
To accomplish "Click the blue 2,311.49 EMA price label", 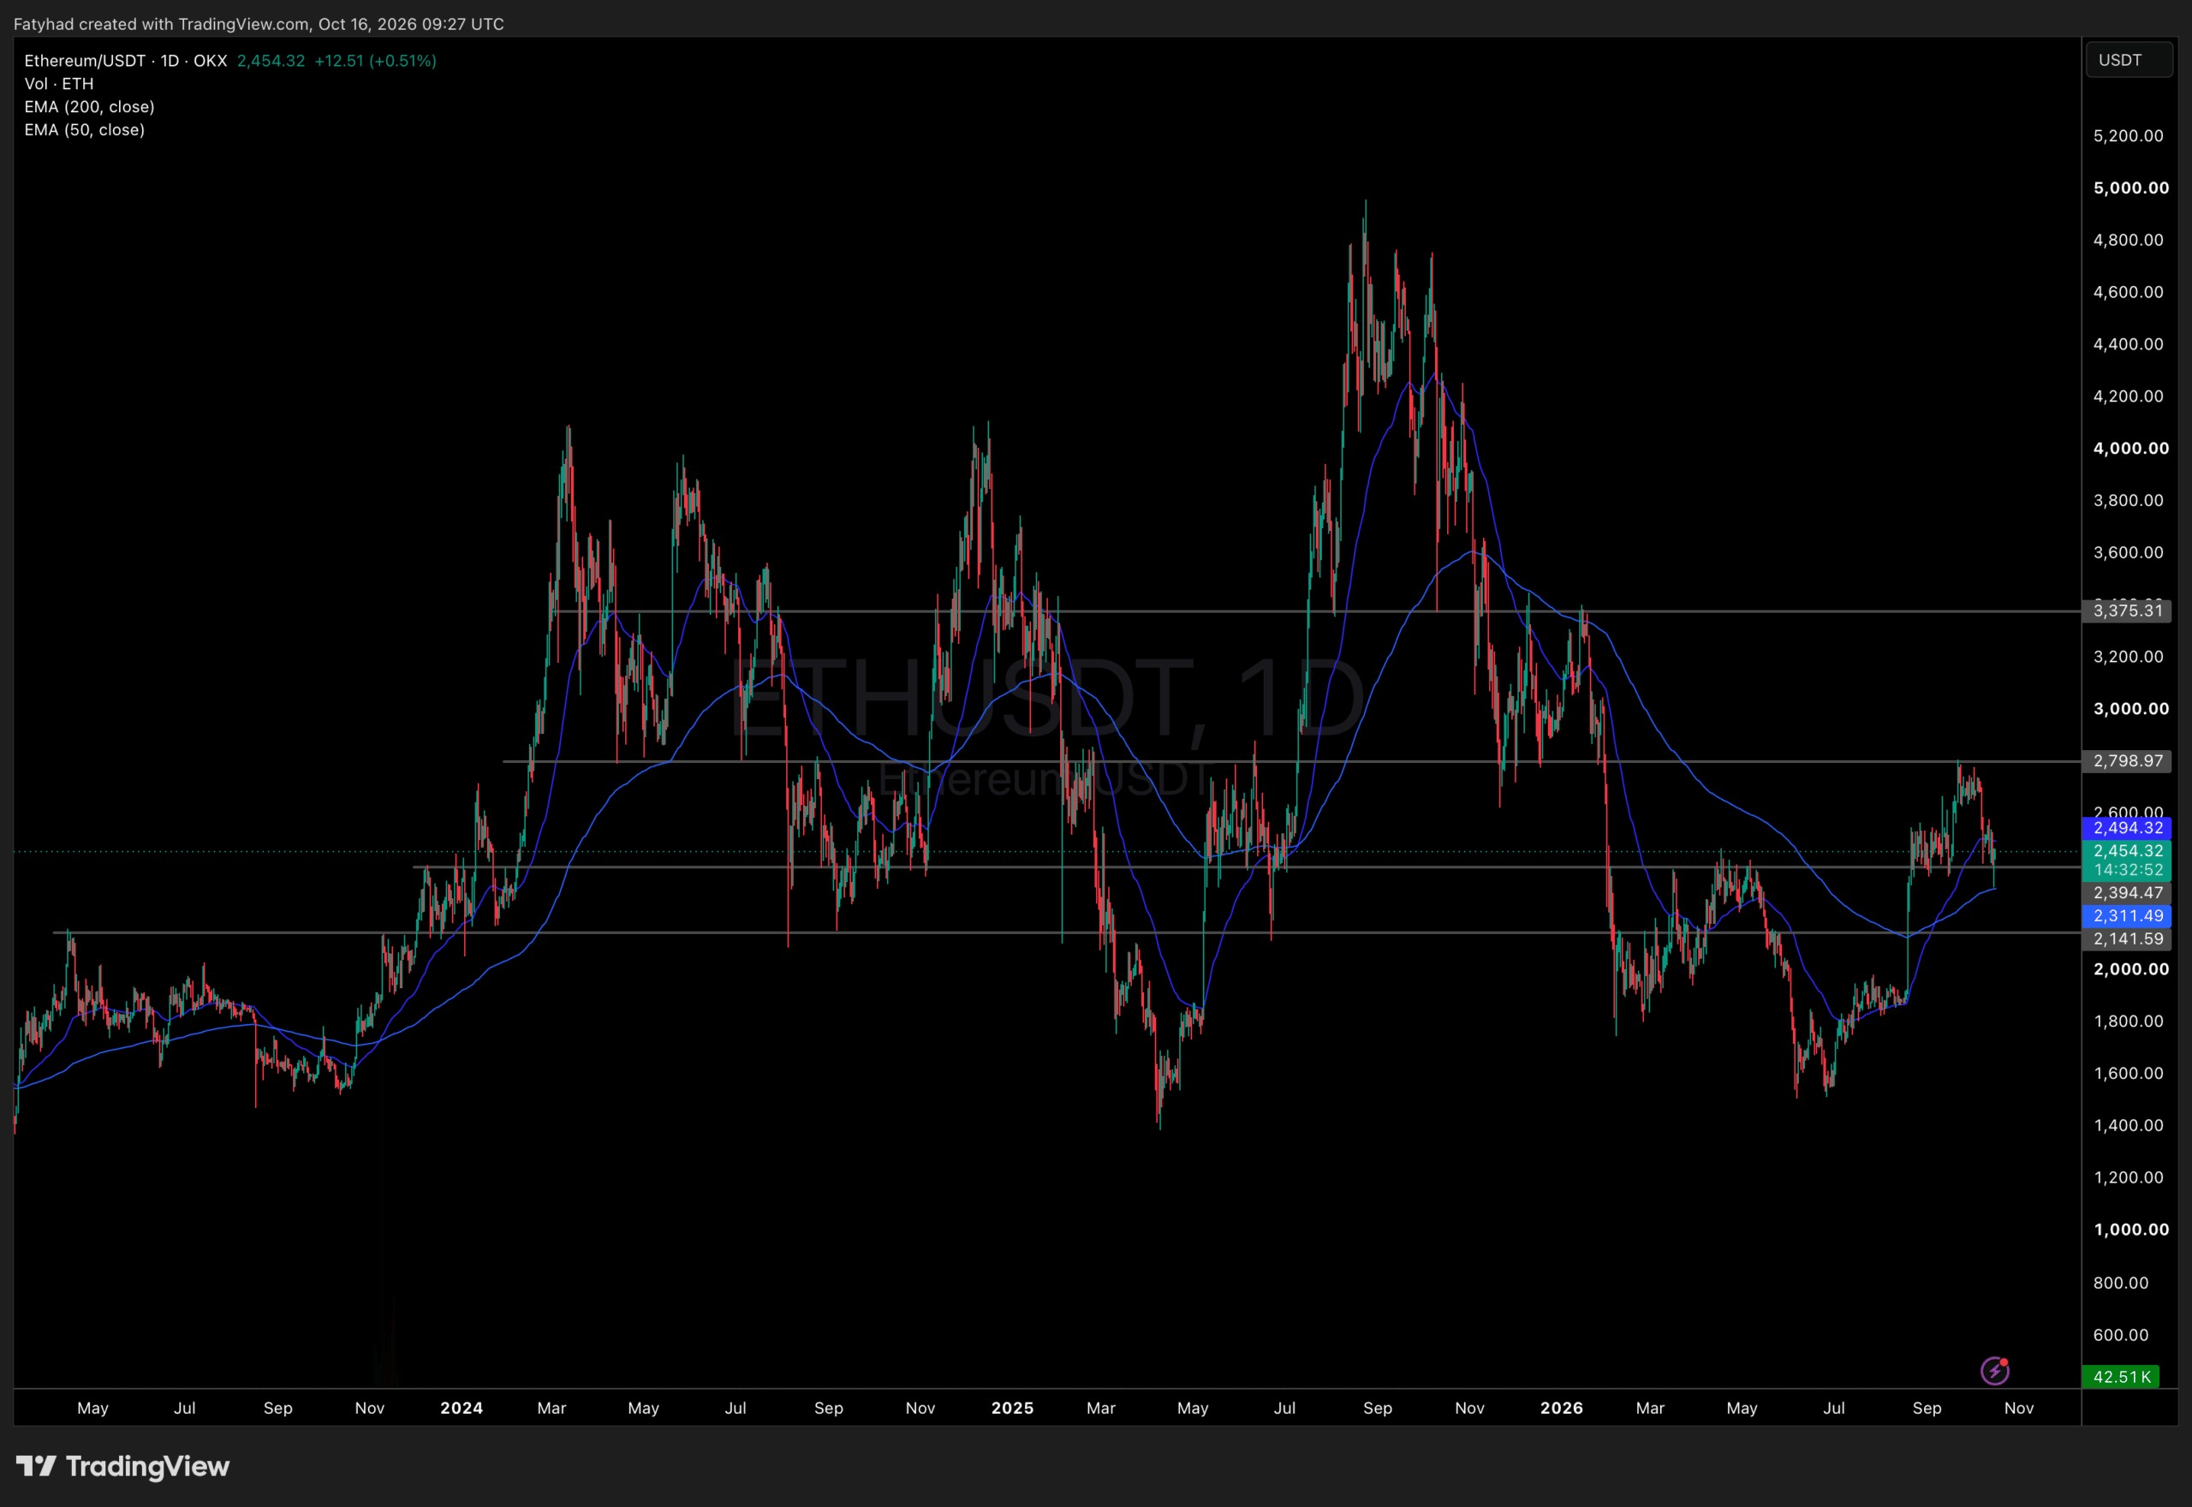I will point(2127,916).
